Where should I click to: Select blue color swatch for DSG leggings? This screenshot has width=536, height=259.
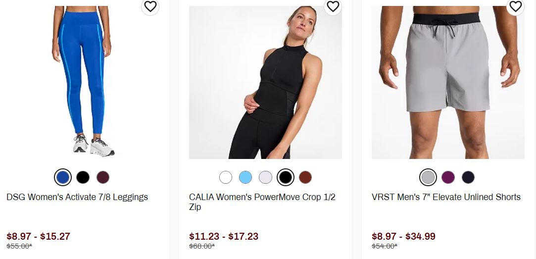tap(63, 177)
